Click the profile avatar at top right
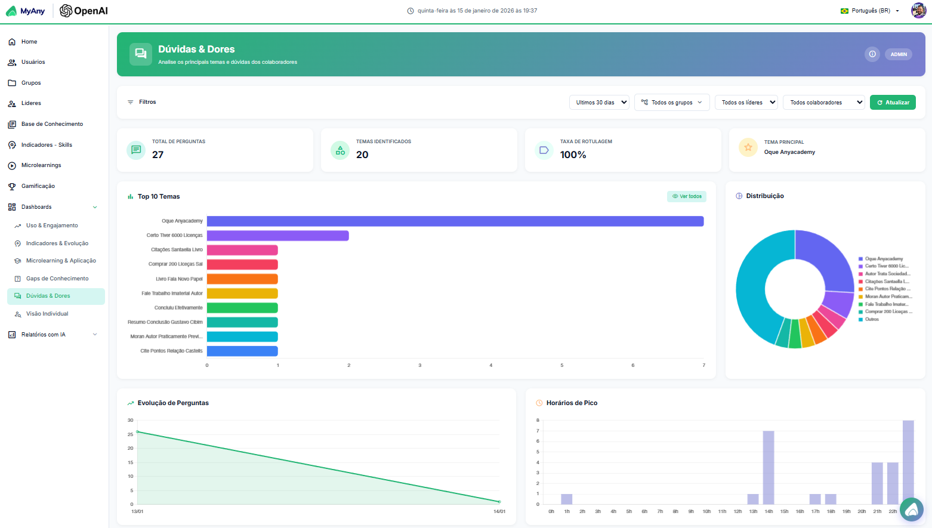 pyautogui.click(x=918, y=10)
